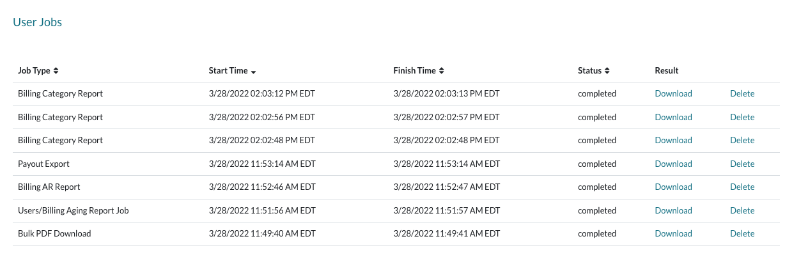Viewport: 785px width, 257px height.
Task: Click the Start Time sort arrow
Action: coord(254,71)
